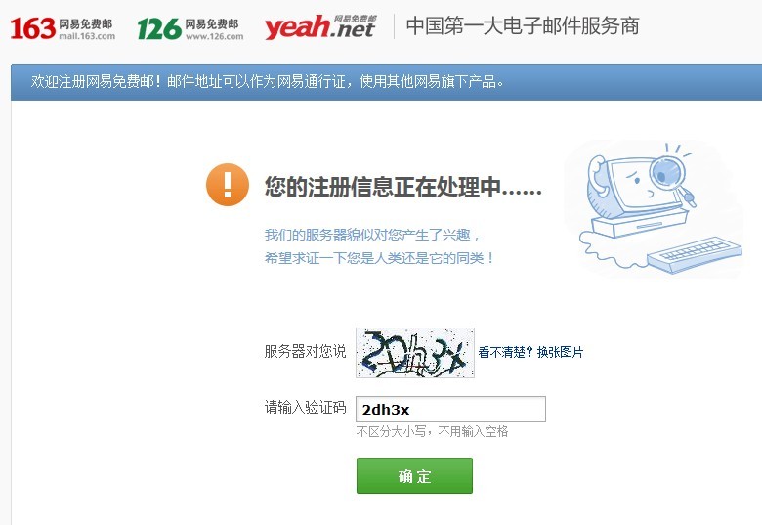Click the 您的注册信息正在处理中 heading
Viewport: 762px width, 525px height.
click(x=402, y=187)
